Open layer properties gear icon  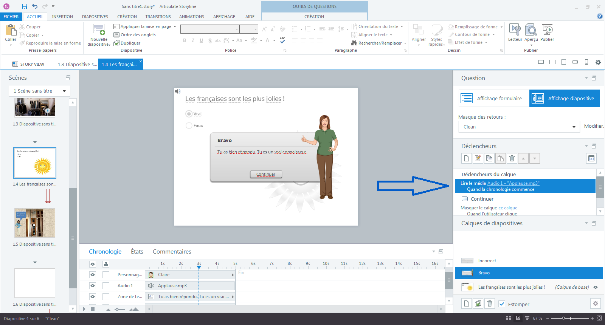click(595, 303)
